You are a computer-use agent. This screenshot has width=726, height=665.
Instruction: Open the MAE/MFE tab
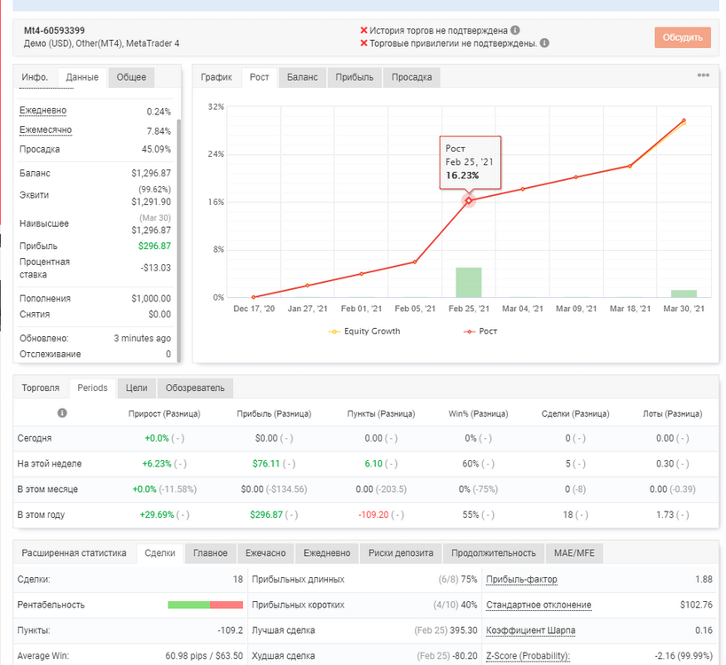(574, 553)
